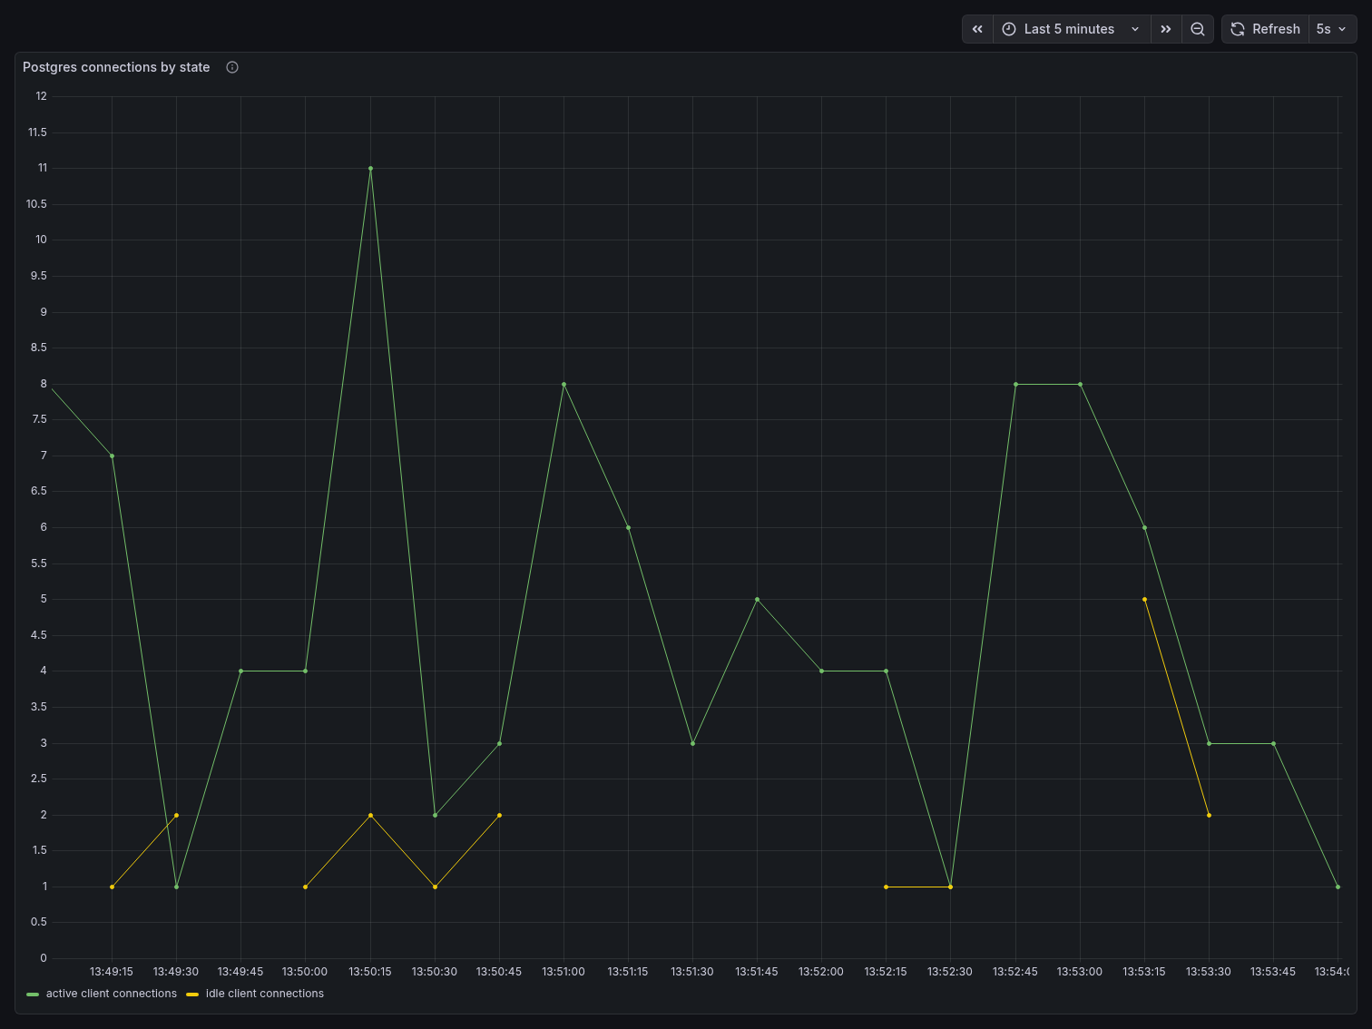Click the yellow idle connections legend marker

(x=191, y=994)
